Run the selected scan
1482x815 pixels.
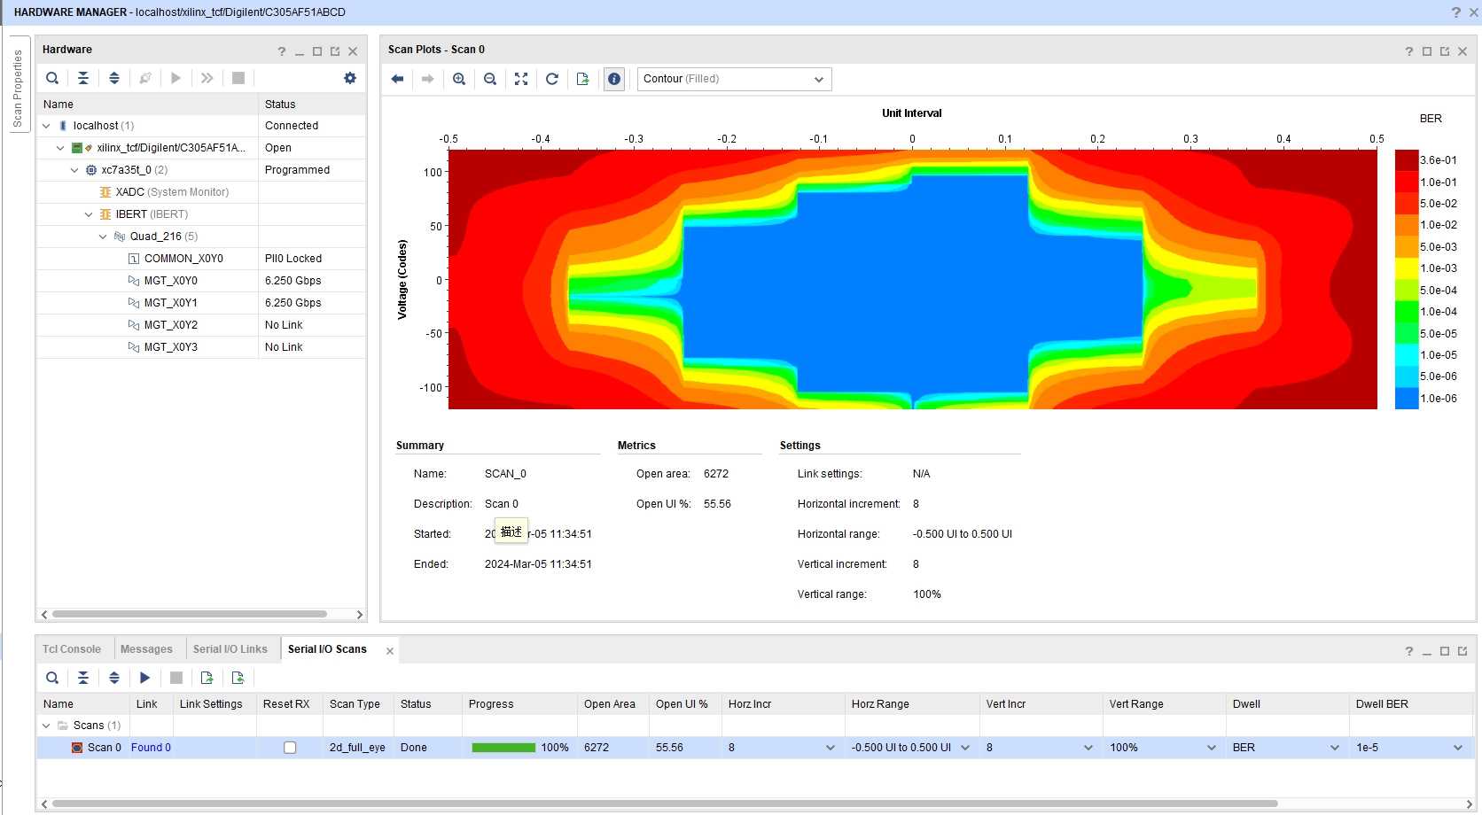(x=145, y=678)
